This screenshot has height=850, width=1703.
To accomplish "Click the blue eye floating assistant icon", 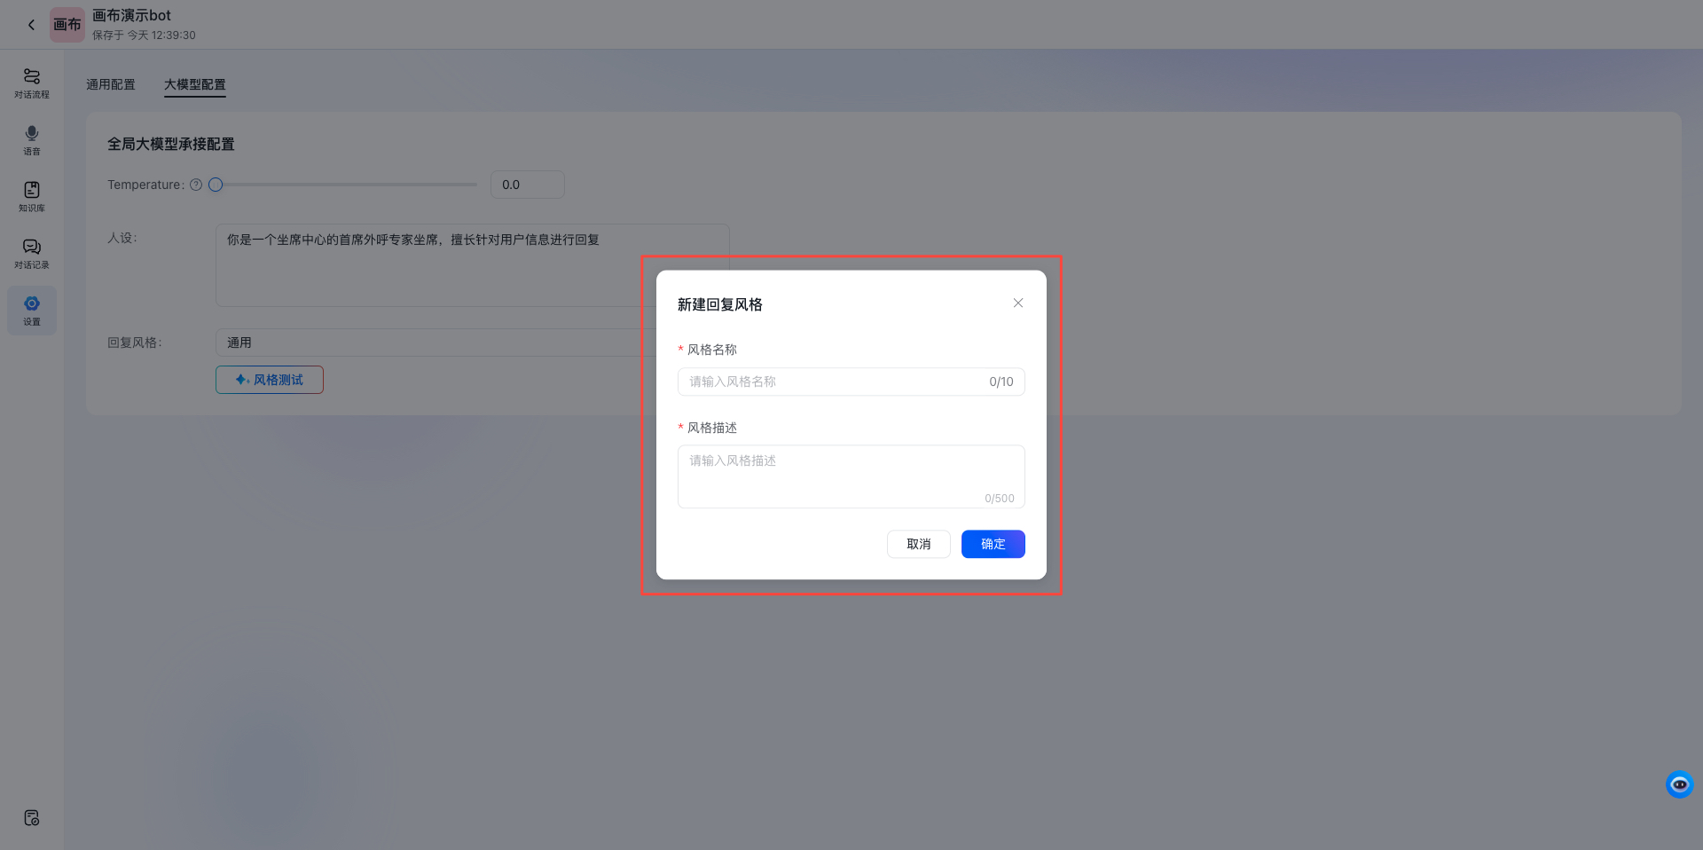I will 1678,784.
